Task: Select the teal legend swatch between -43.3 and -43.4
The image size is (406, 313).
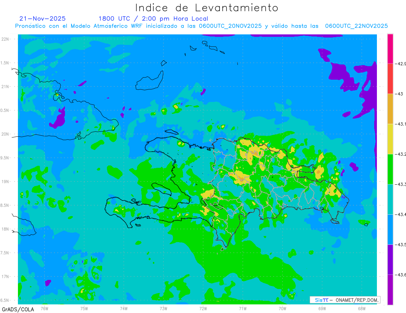Action: coord(390,199)
